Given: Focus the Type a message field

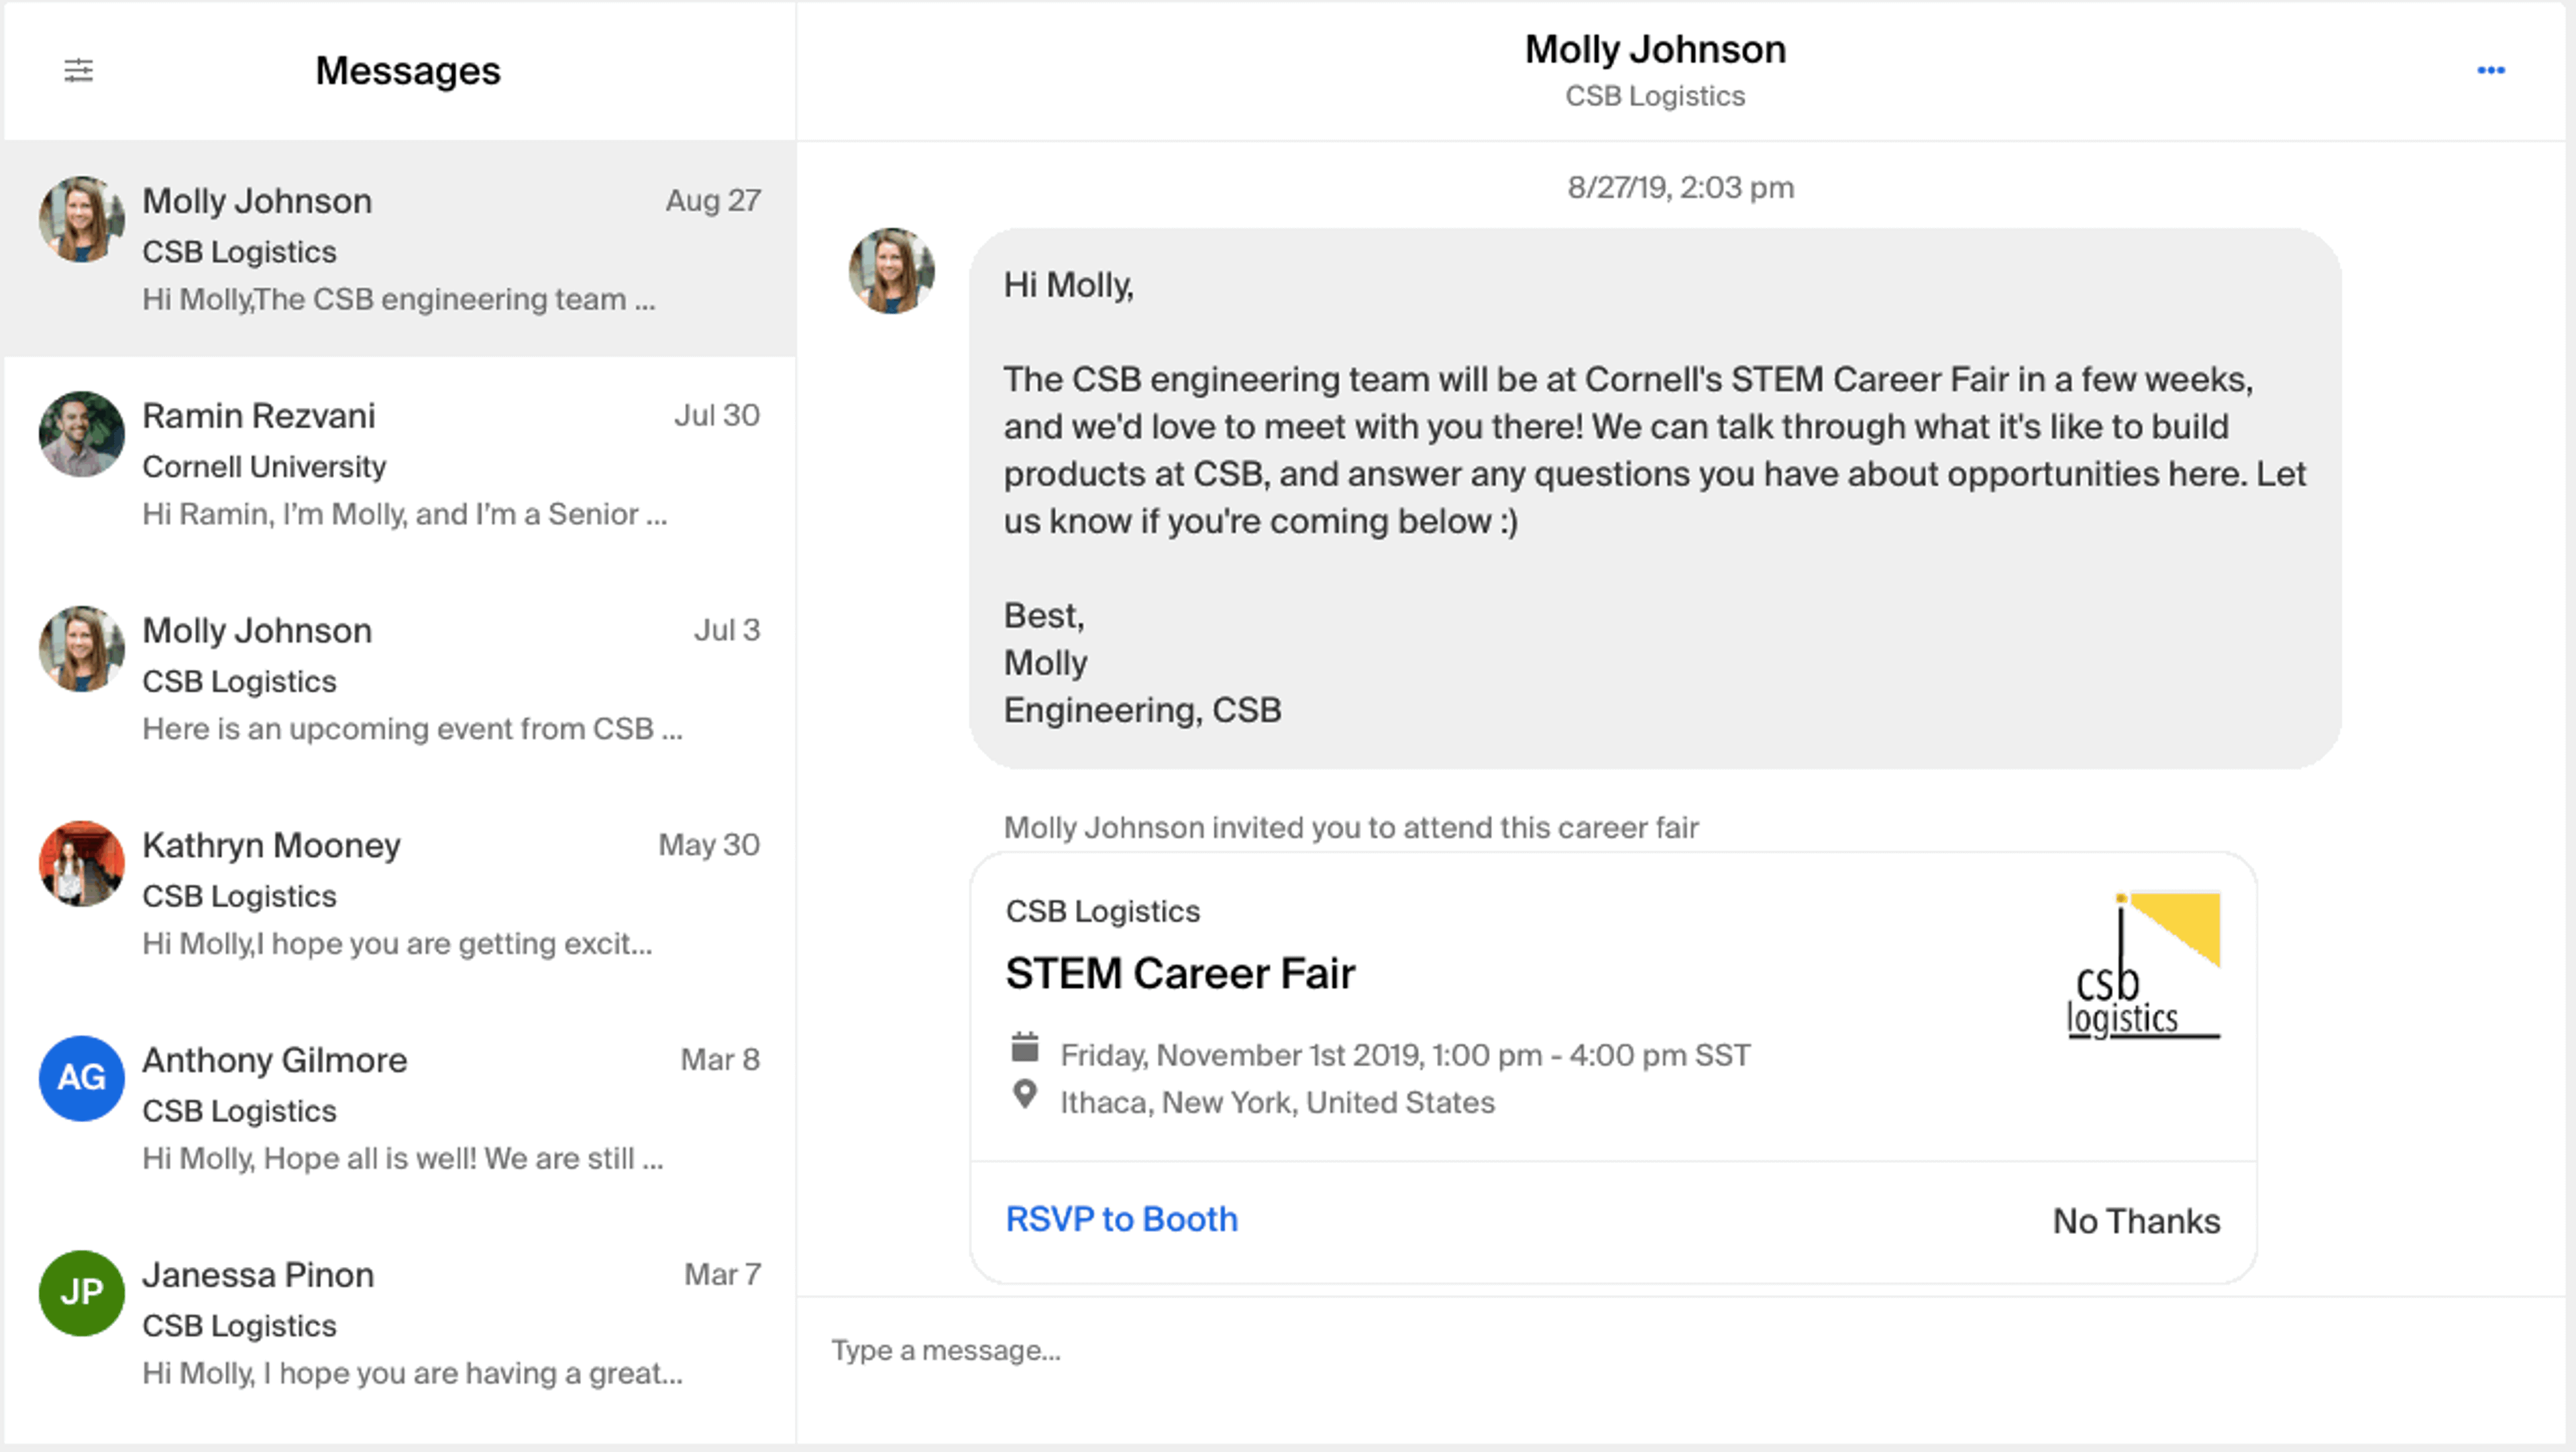Looking at the screenshot, I should pos(1600,1350).
